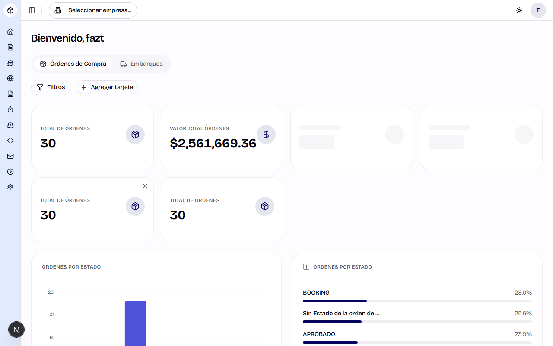Open the Filtros button

[51, 87]
